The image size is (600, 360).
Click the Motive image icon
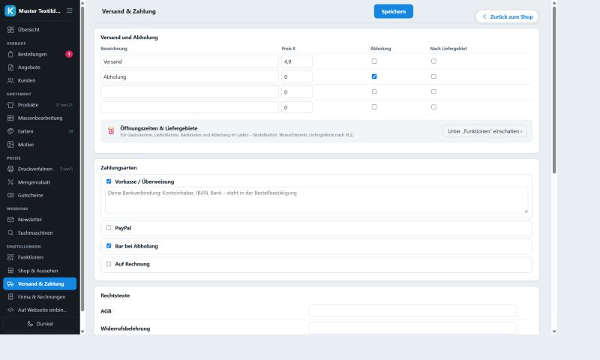(x=10, y=145)
